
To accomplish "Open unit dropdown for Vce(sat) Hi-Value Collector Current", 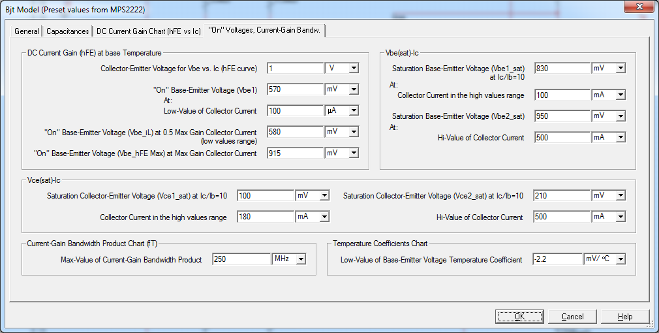I will pos(621,217).
